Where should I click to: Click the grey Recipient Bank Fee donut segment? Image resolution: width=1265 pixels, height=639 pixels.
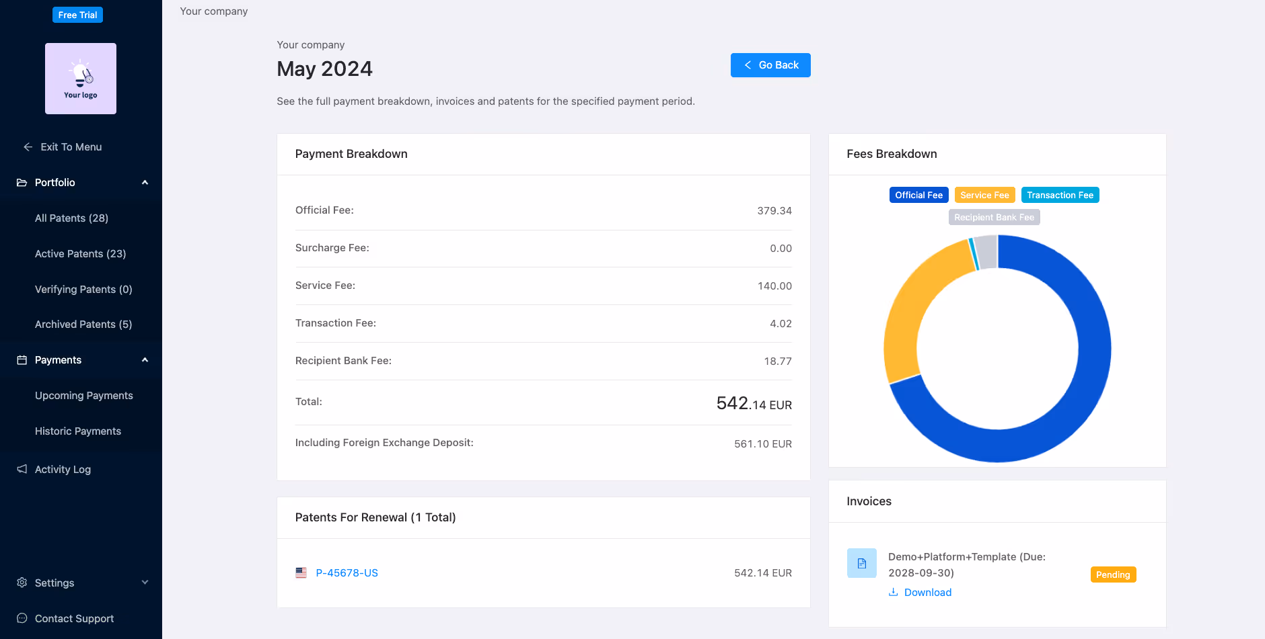click(x=986, y=252)
